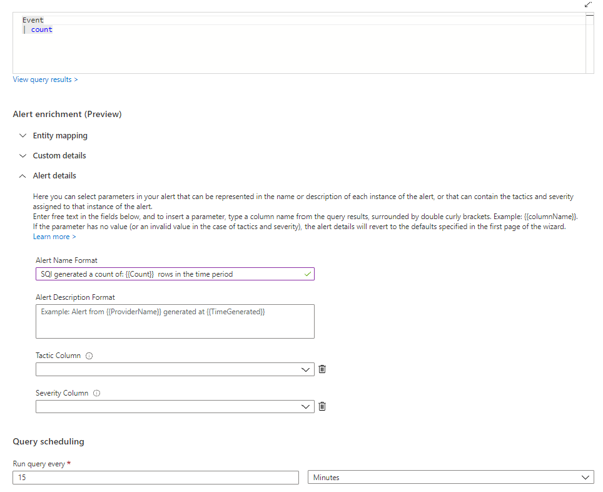Click the query editor vertical scrollbar

pos(589,44)
